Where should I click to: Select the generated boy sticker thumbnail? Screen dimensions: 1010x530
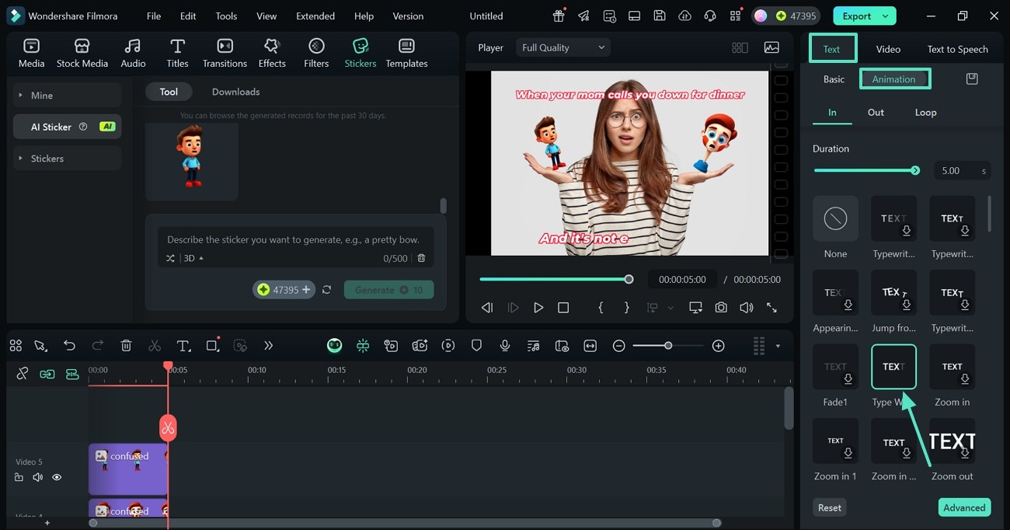191,161
